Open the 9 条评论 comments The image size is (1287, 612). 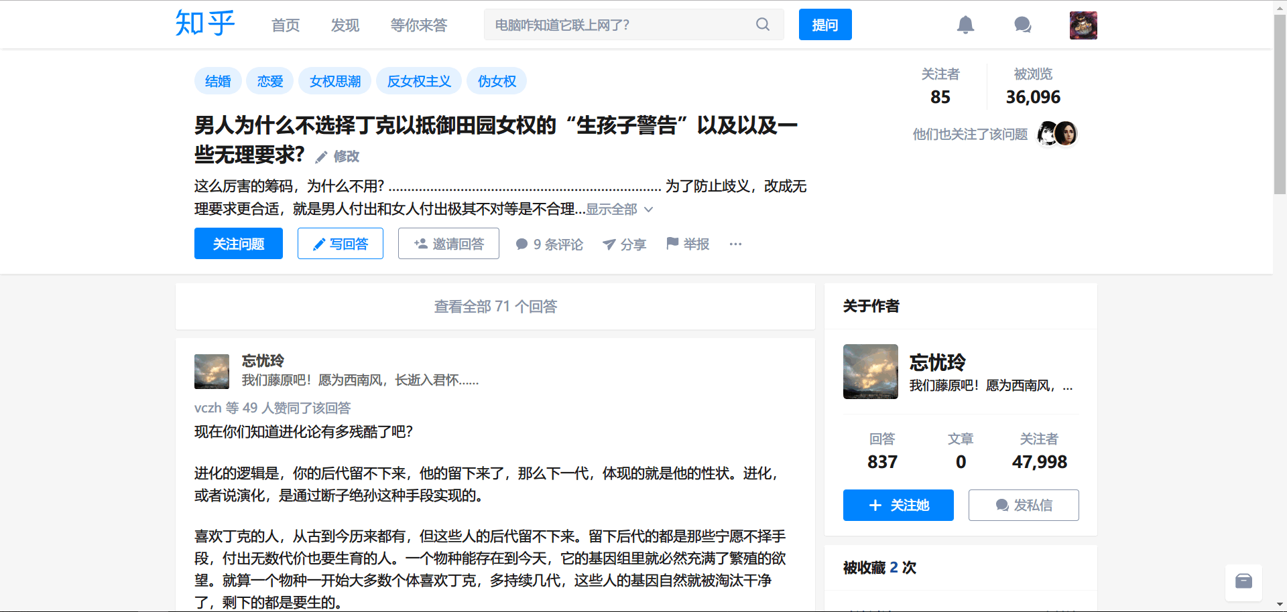click(549, 244)
